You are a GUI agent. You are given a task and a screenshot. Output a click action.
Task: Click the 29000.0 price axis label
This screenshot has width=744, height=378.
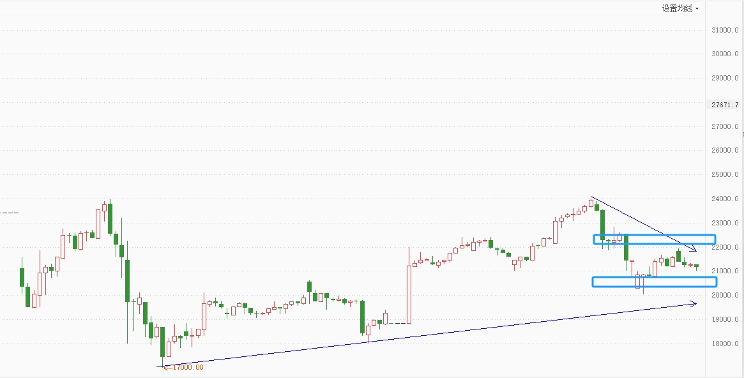(x=724, y=78)
